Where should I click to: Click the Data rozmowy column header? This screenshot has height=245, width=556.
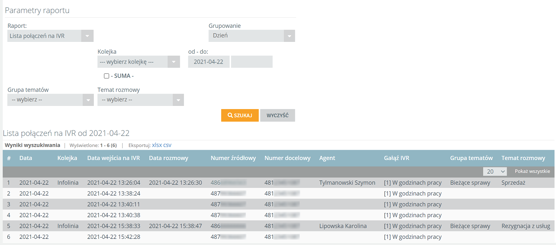[169, 158]
